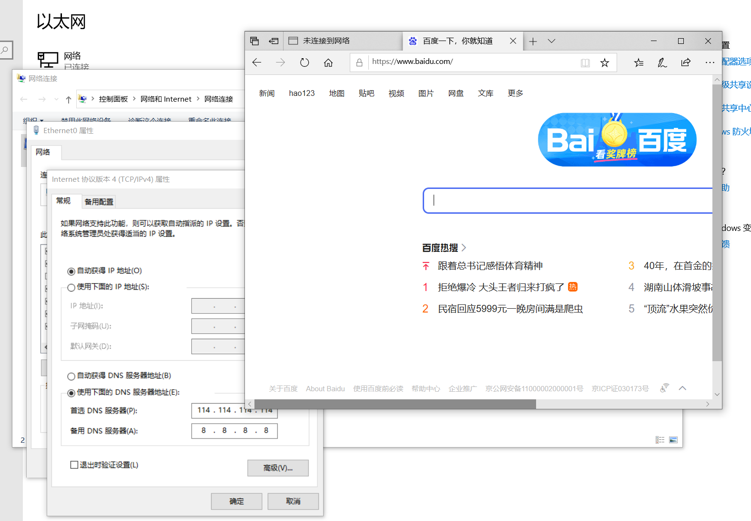751x521 pixels.
Task: Click the 首选 DNS 服务器 field
Action: pos(234,410)
